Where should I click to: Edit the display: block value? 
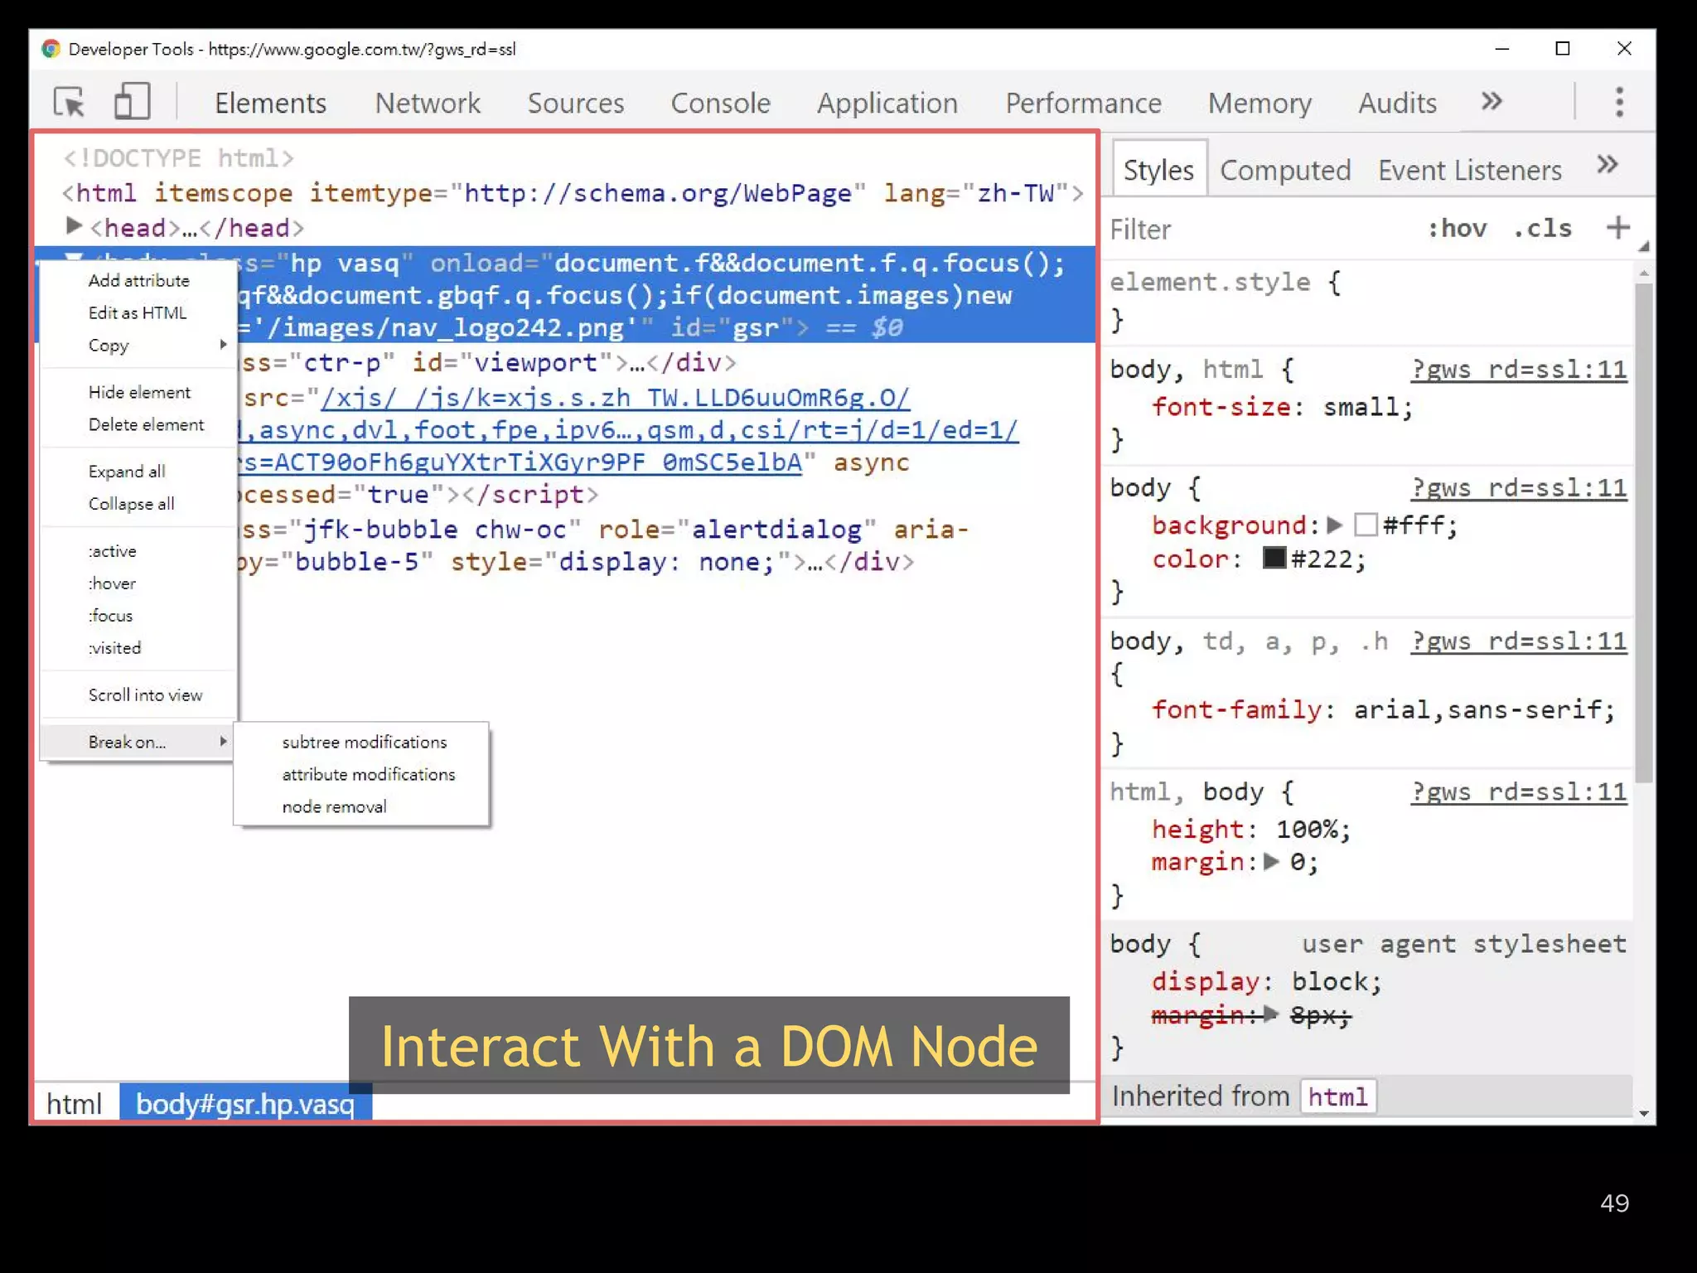pyautogui.click(x=1329, y=981)
